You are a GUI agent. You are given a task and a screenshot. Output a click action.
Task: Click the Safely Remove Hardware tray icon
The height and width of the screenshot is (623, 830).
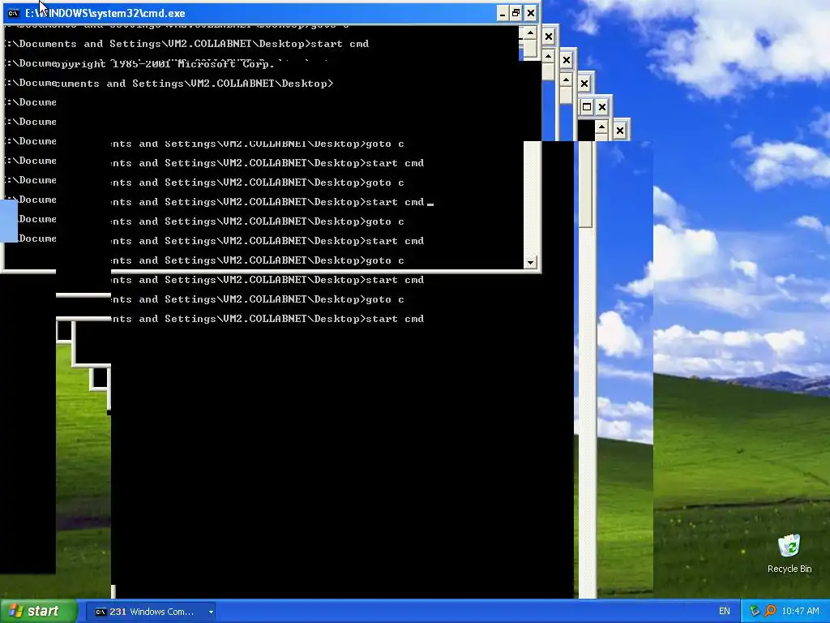(x=755, y=611)
